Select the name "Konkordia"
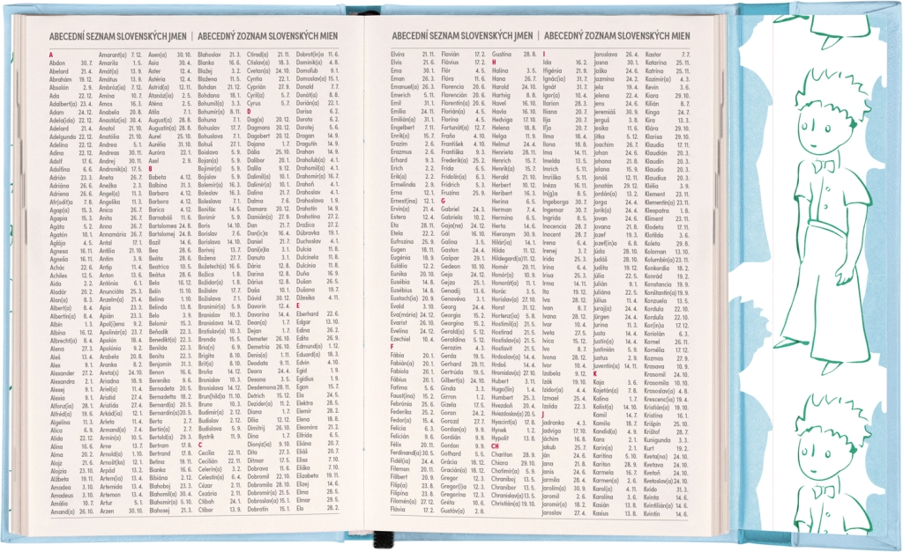 click(x=657, y=268)
